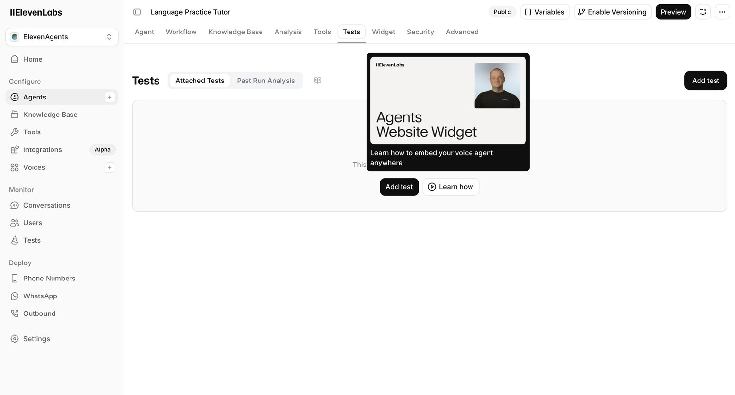
Task: Open WhatsApp under Deploy
Action: (62, 296)
